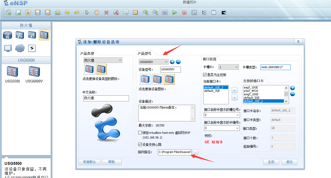
Task: Zoom in with the magnifier plus icon
Action: click(x=145, y=12)
